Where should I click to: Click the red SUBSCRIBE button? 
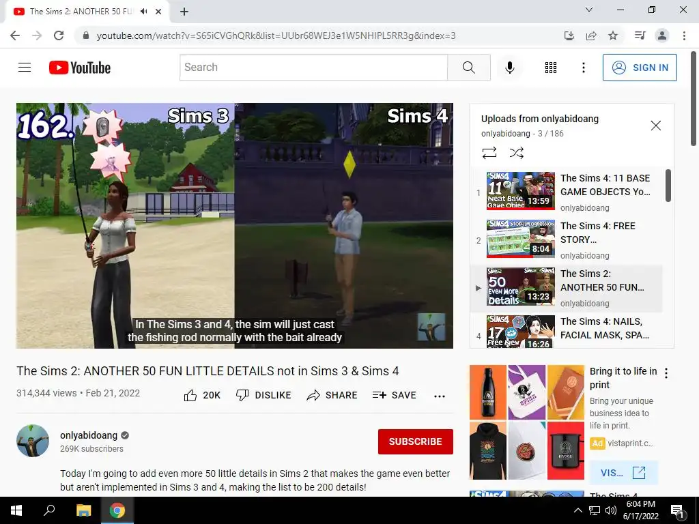point(416,441)
